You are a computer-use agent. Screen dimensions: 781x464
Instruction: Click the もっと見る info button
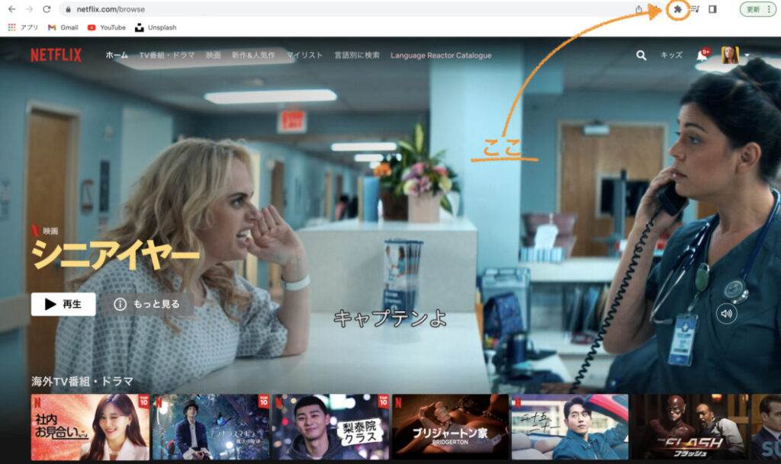coord(147,304)
